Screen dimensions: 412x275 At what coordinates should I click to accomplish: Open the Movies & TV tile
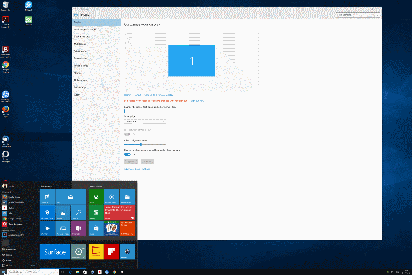127,197
